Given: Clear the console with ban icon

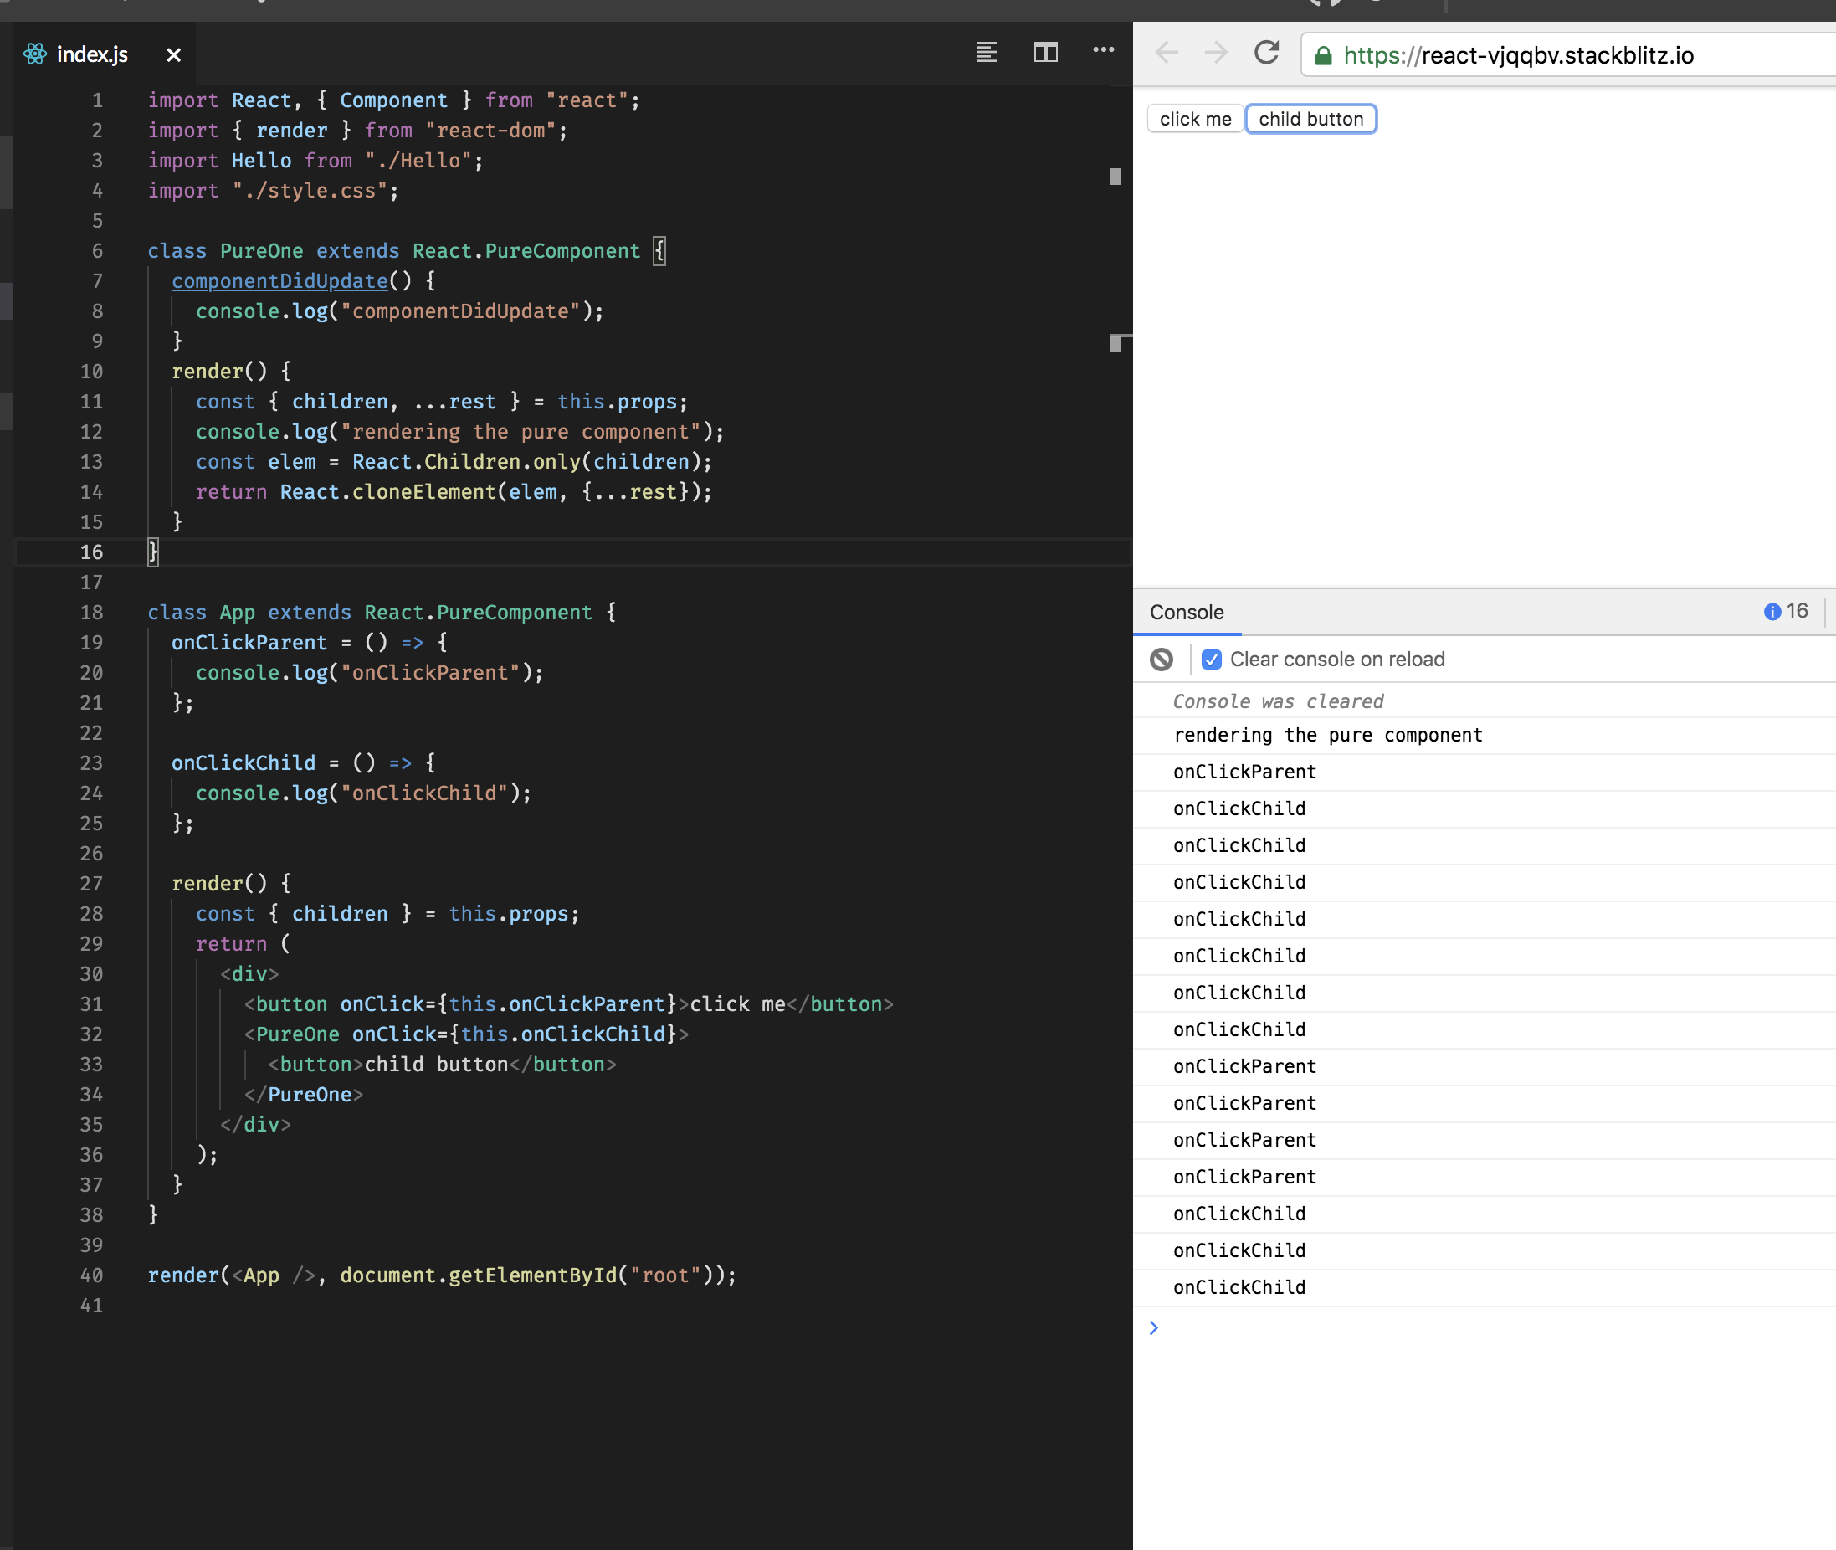Looking at the screenshot, I should tap(1162, 659).
